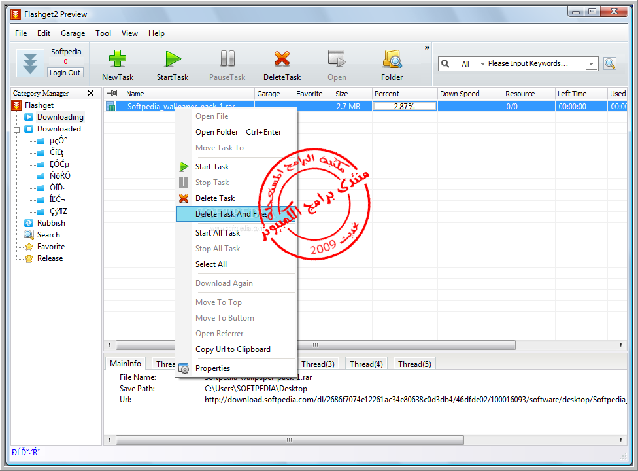Click the NewTask green plus icon

click(118, 59)
